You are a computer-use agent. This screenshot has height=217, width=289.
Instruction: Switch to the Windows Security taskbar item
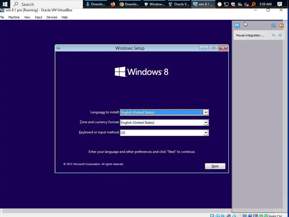click(154, 4)
